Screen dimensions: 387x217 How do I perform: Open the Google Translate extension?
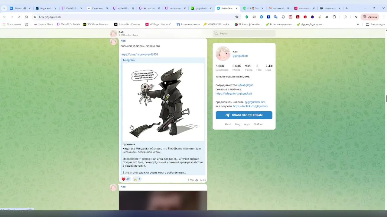[276, 17]
